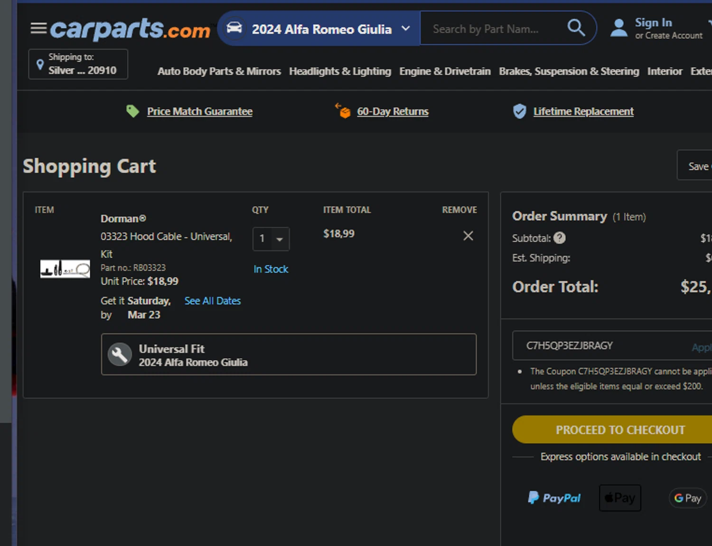Image resolution: width=712 pixels, height=546 pixels.
Task: Open the Lifetime Replacement link
Action: coord(583,111)
